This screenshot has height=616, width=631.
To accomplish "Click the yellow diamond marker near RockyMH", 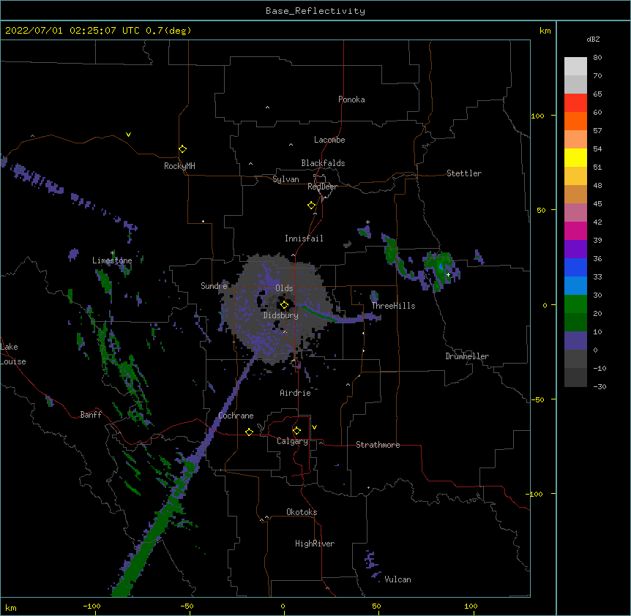I will [182, 149].
